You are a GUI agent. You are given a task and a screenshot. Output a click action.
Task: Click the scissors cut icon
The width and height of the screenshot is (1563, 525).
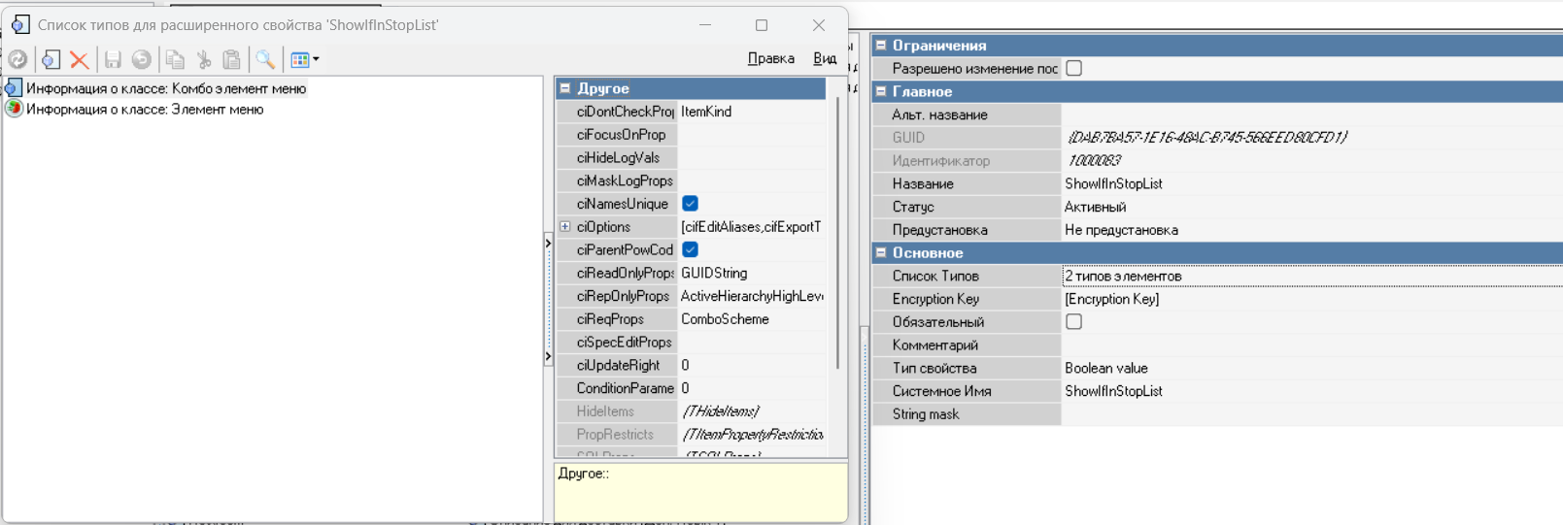point(204,60)
